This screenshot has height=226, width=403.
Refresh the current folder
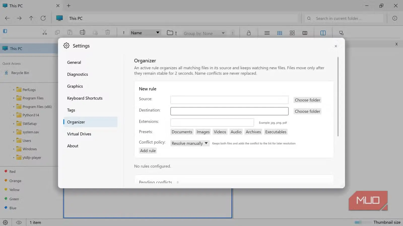click(x=43, y=18)
